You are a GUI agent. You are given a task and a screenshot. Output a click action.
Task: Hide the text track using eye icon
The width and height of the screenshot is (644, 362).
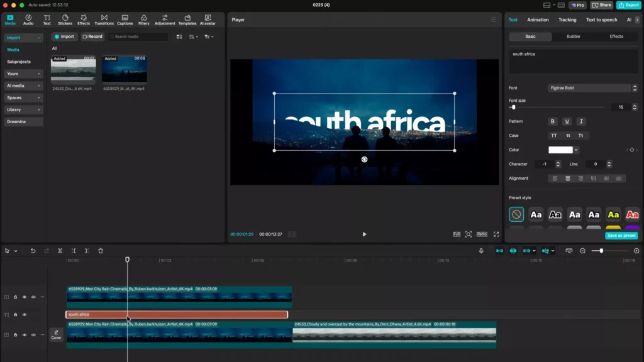[25, 315]
